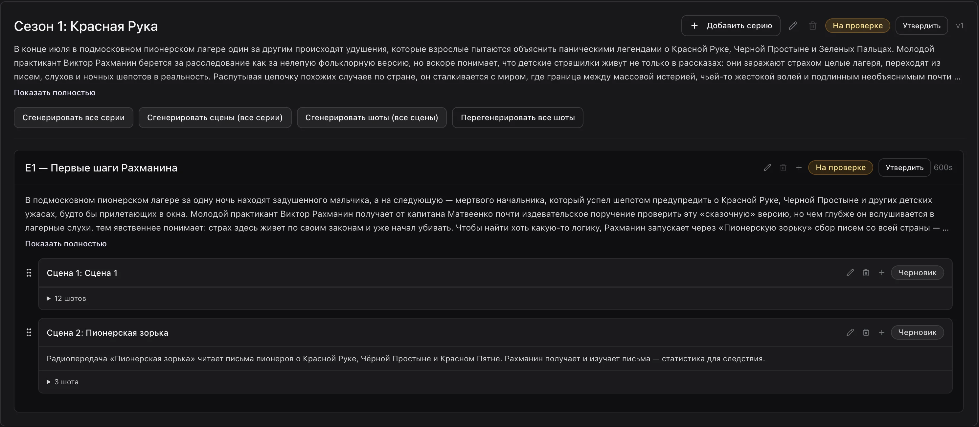This screenshot has height=427, width=979.
Task: Approve the season with Утвердить
Action: pos(921,25)
